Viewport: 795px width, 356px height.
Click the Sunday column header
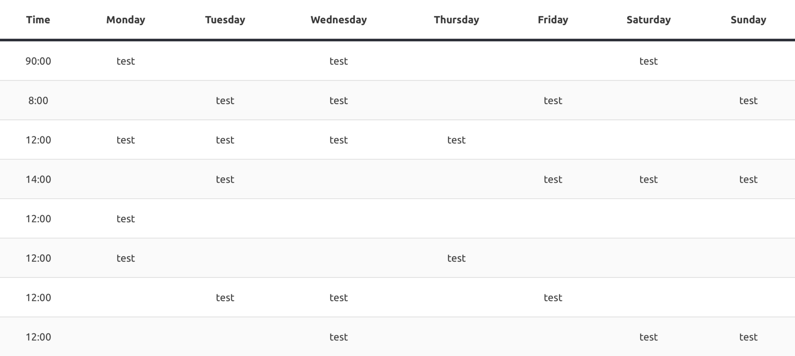click(x=748, y=20)
